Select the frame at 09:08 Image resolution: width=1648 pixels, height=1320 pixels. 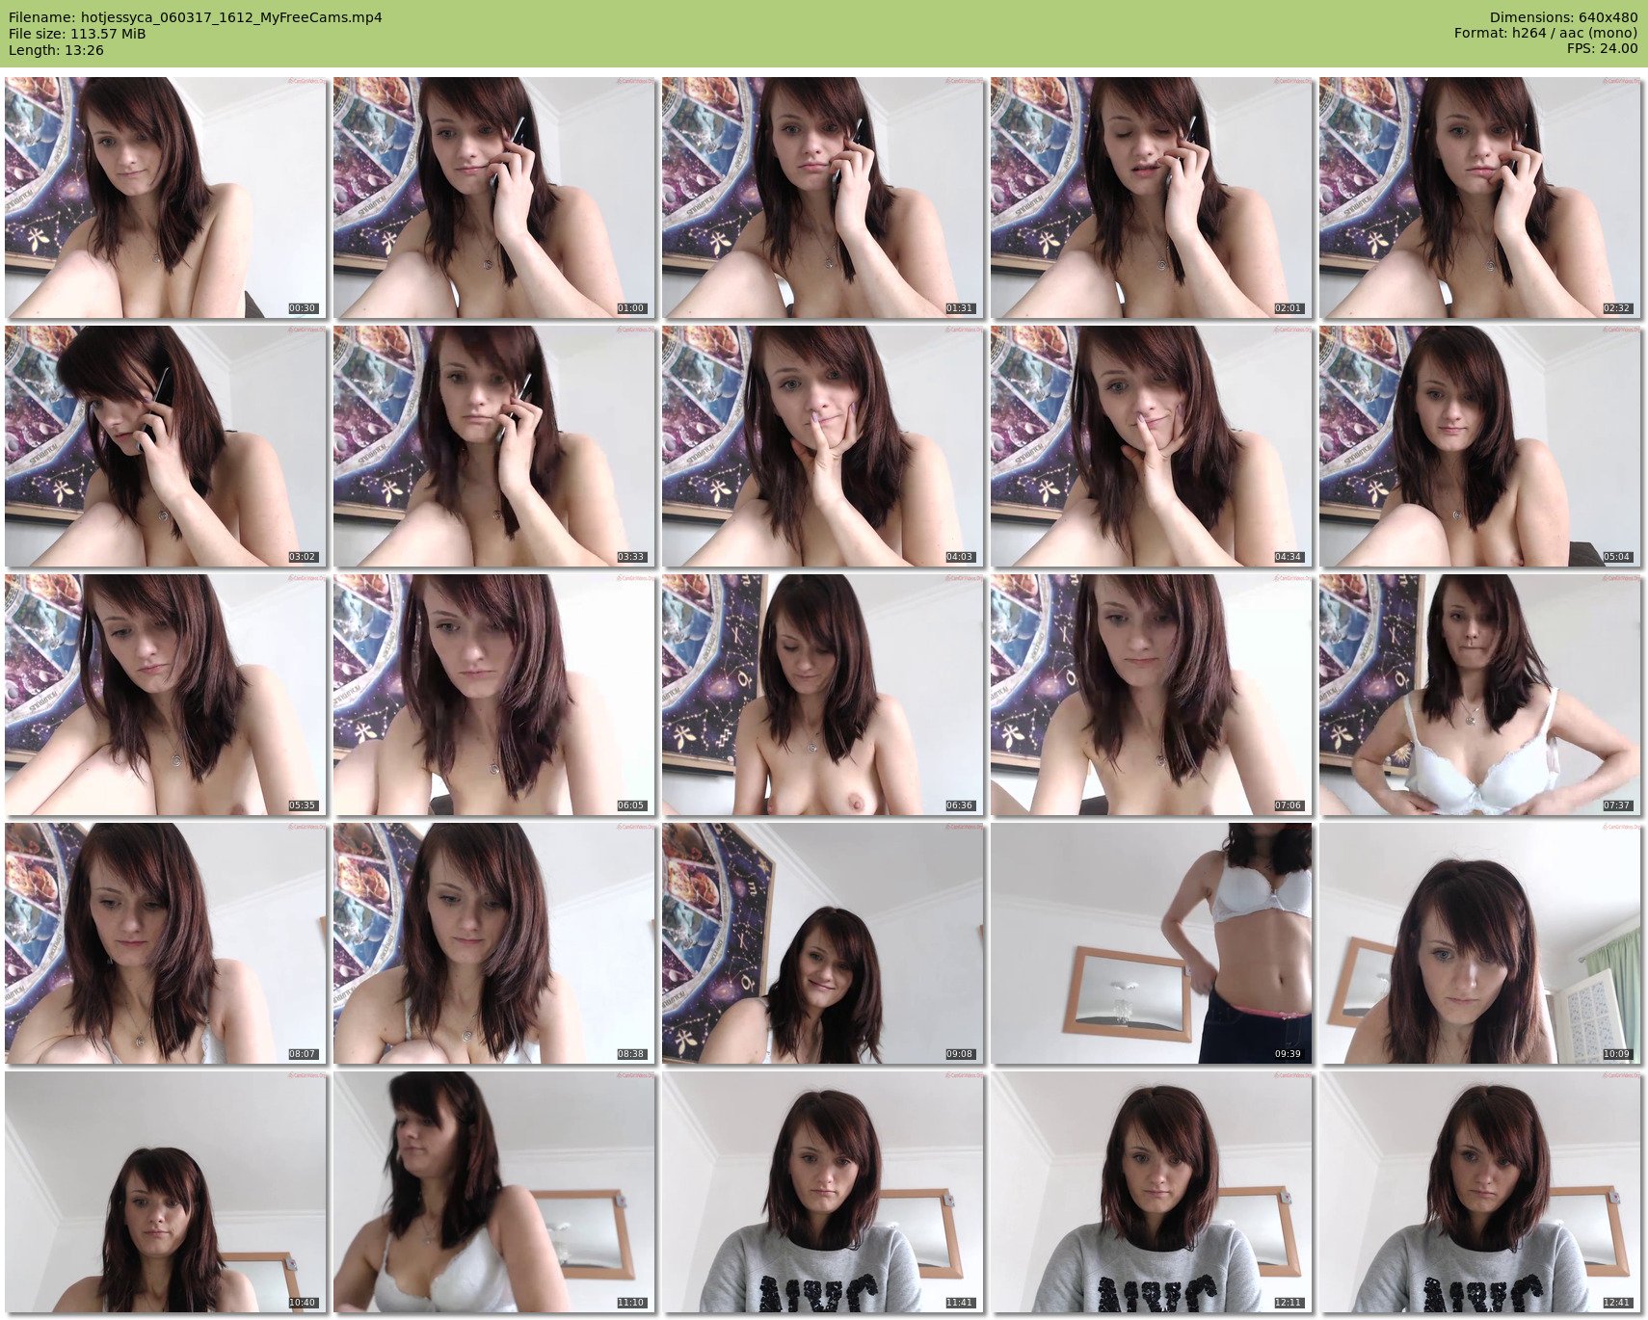click(823, 943)
